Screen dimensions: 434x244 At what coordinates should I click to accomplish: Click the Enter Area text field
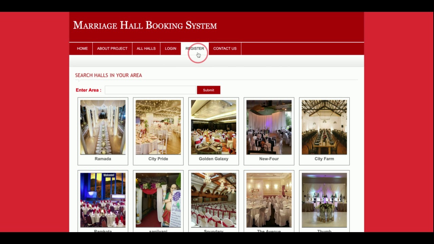pos(151,90)
